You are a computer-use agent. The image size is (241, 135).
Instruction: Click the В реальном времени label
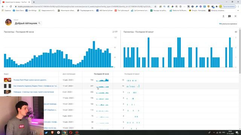pyautogui.click(x=229, y=24)
